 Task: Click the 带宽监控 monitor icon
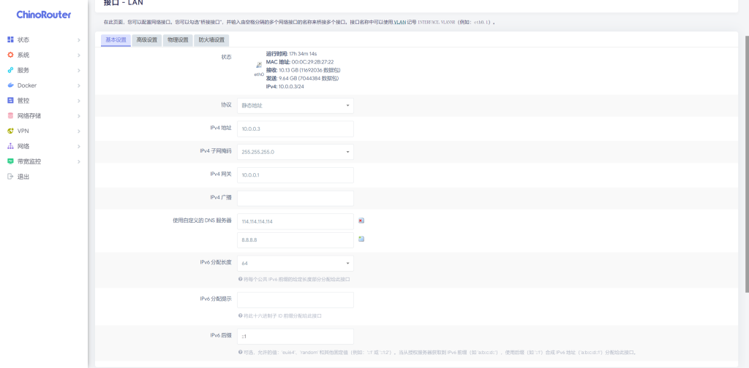point(10,161)
